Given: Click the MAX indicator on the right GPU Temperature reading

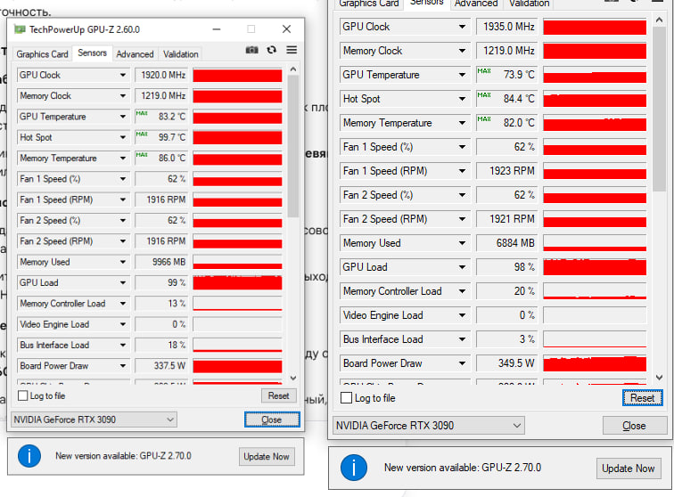Looking at the screenshot, I should (x=483, y=70).
